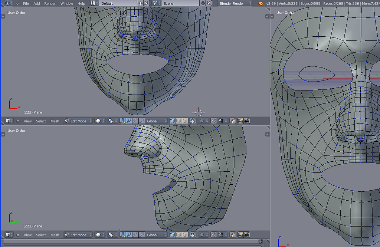Open Global orientation dropdown in side-view header
Image resolution: width=380 pixels, height=247 pixels.
pyautogui.click(x=157, y=235)
